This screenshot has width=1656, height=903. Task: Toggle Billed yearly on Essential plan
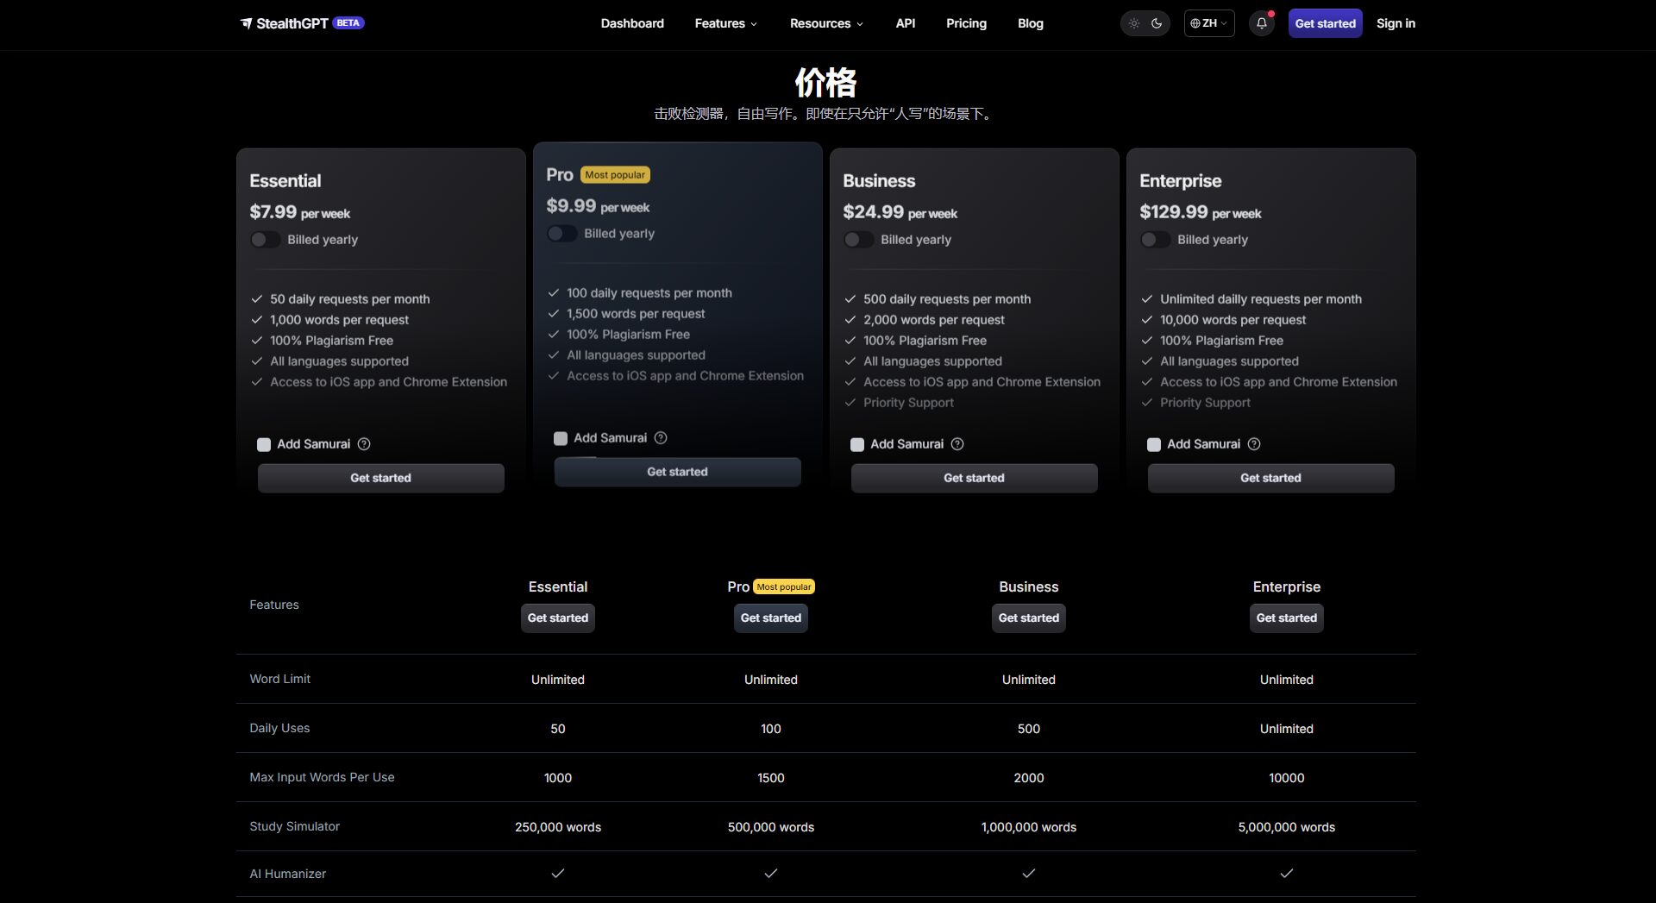pyautogui.click(x=265, y=240)
